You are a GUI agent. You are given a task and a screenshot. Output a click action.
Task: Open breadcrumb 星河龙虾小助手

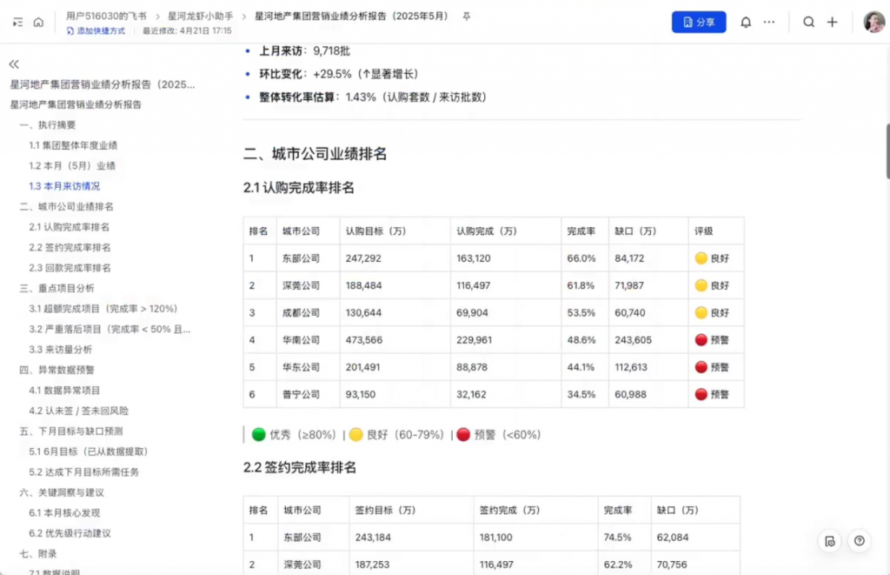[x=201, y=17]
